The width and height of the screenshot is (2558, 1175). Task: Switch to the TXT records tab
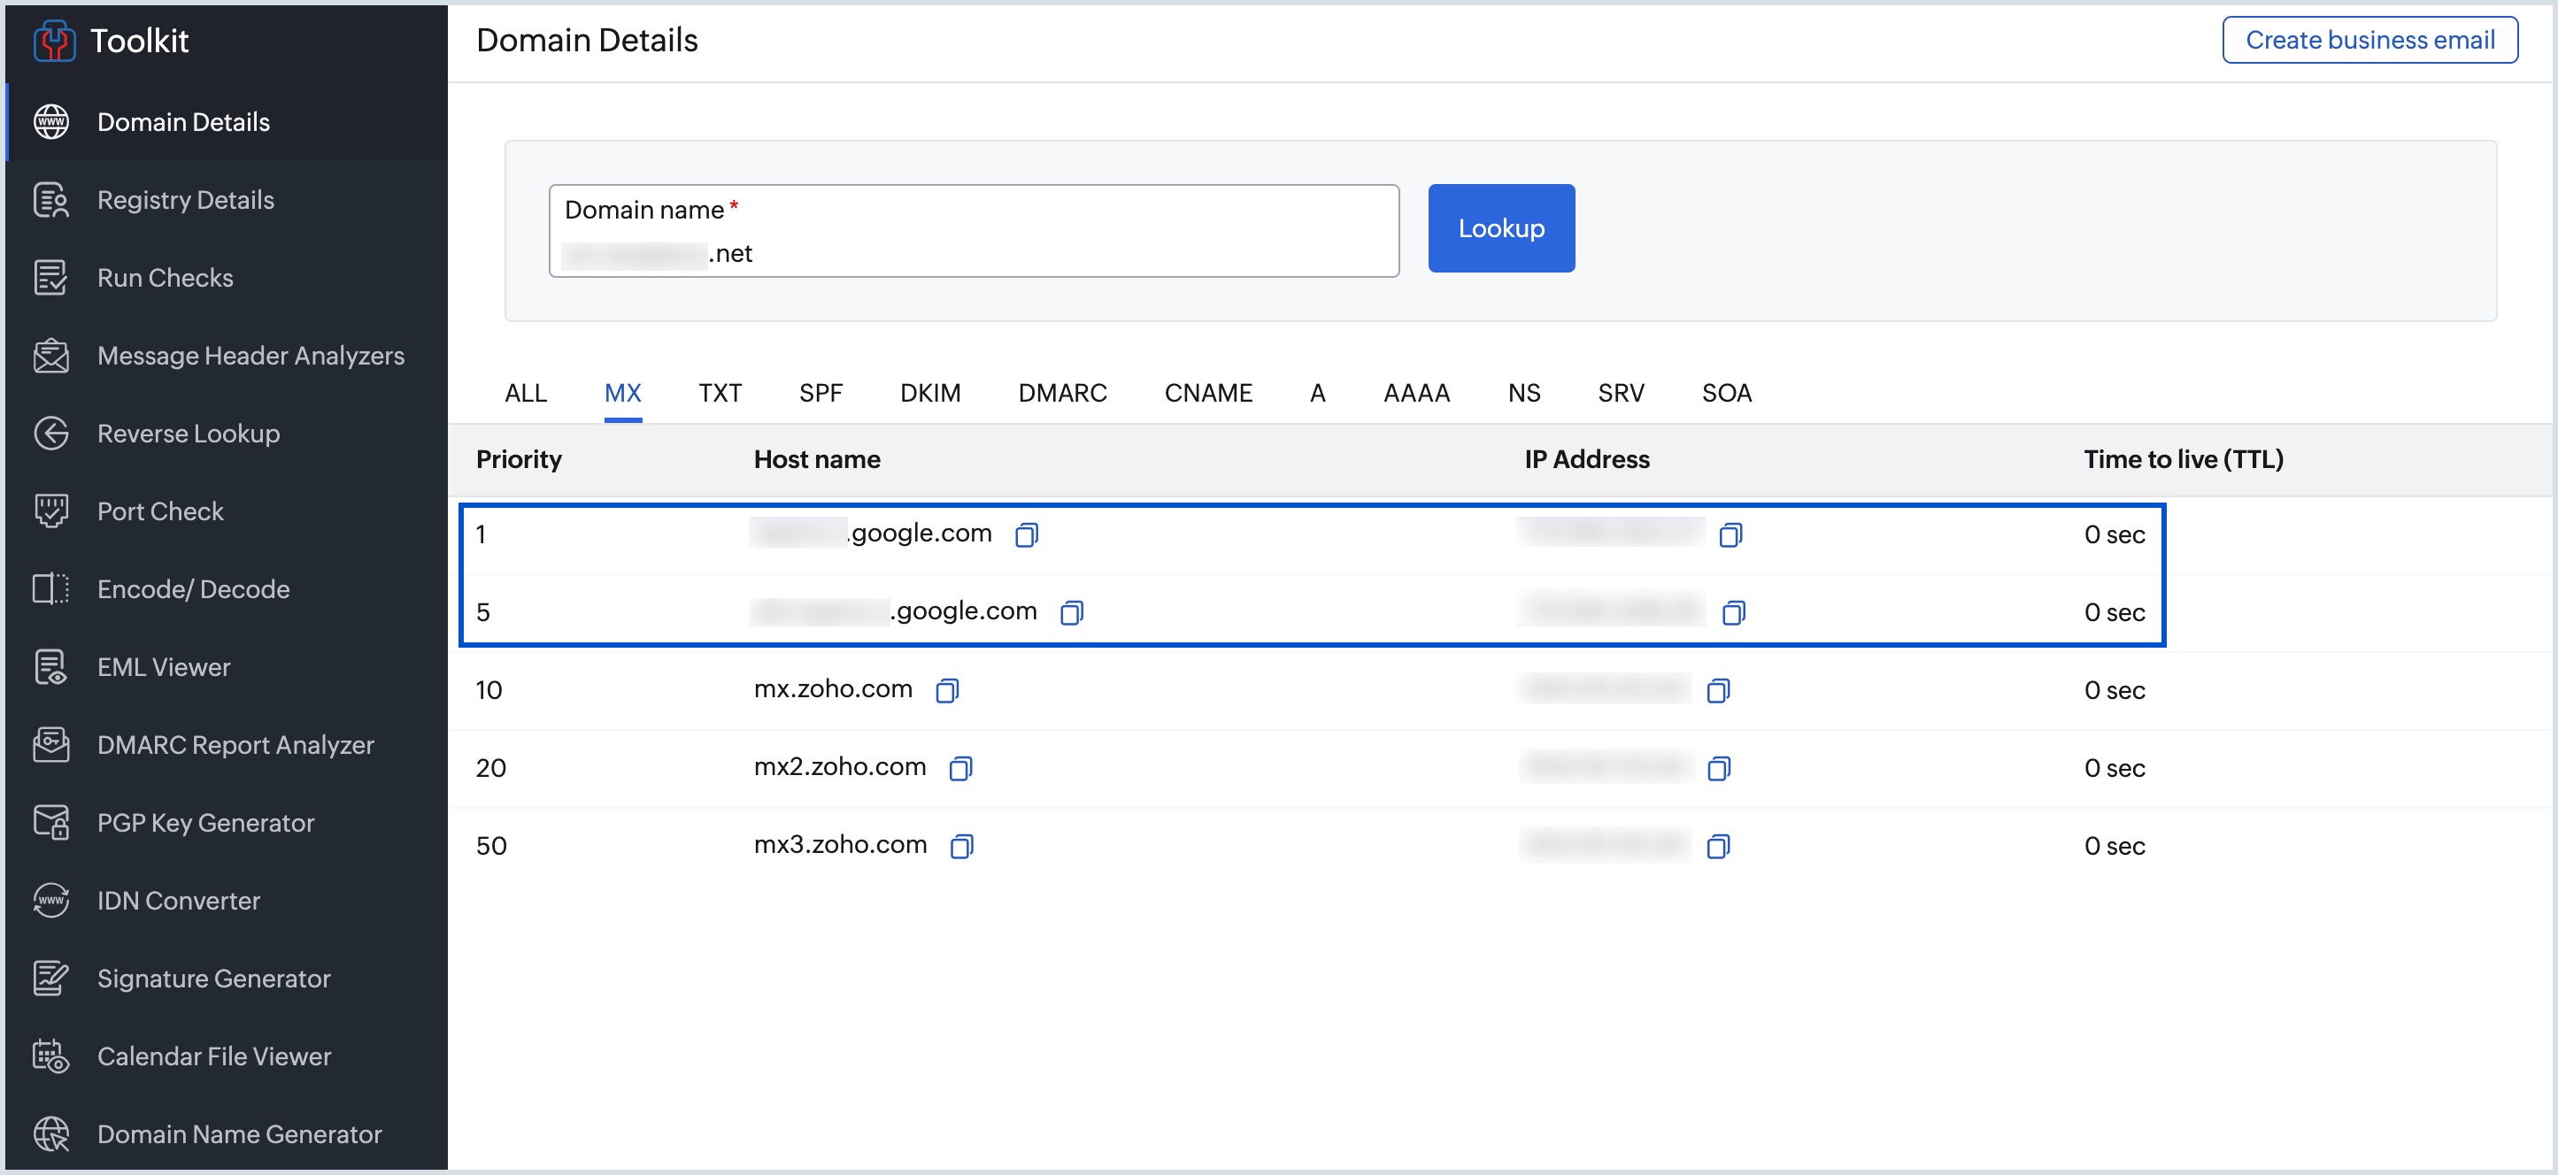point(719,393)
